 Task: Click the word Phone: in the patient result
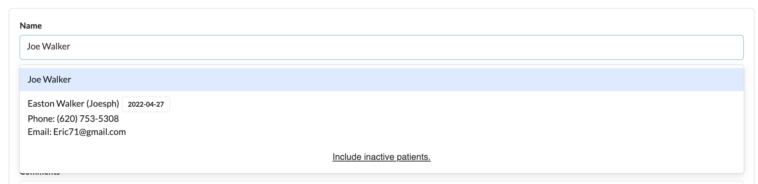coord(41,119)
